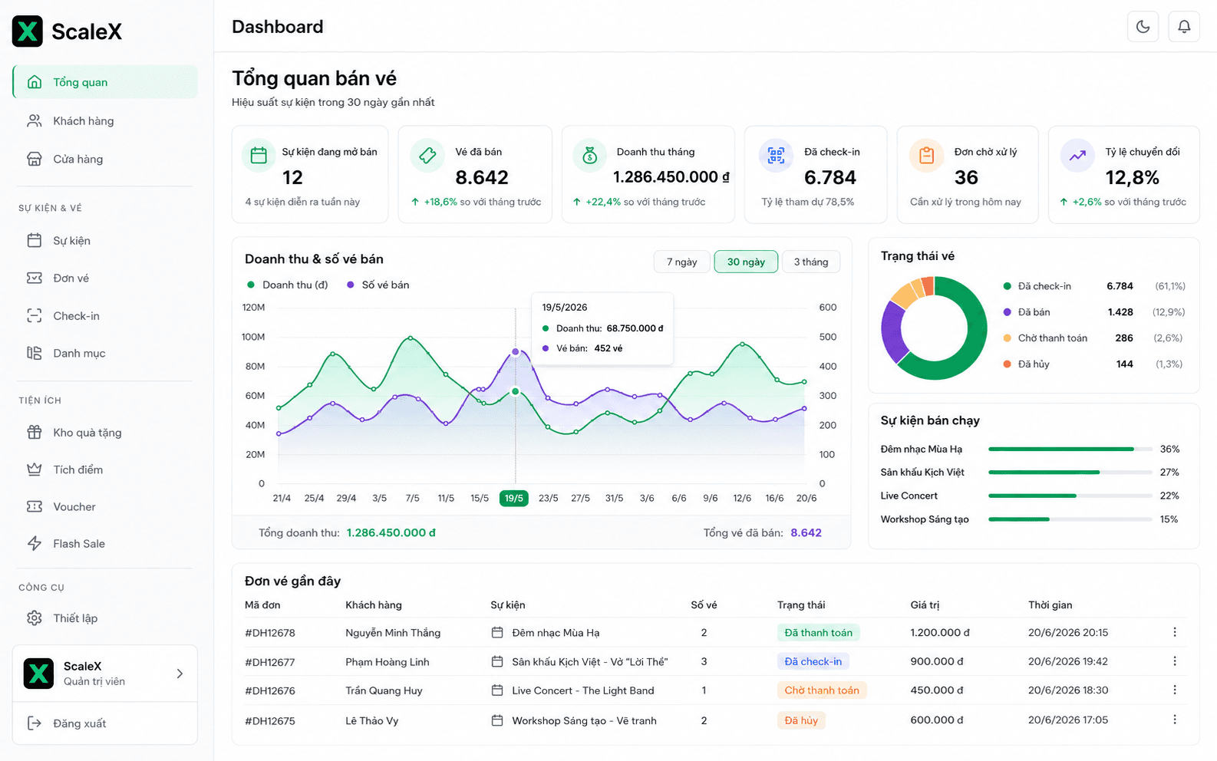Click the blue Đã check-in status badge
Image resolution: width=1217 pixels, height=761 pixels.
coord(813,661)
